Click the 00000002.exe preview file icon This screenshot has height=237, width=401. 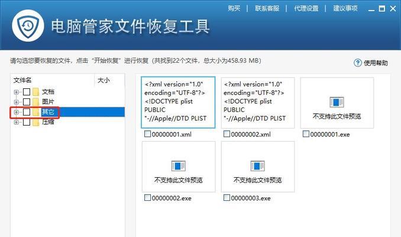(178, 166)
